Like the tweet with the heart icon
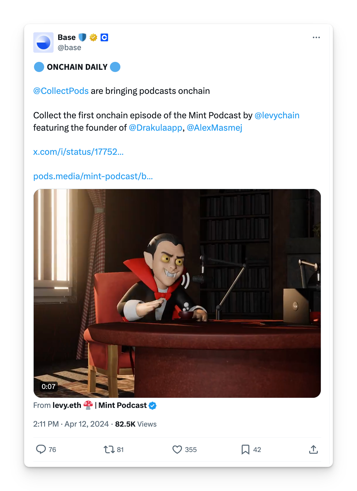The width and height of the screenshot is (357, 491). coord(177,449)
